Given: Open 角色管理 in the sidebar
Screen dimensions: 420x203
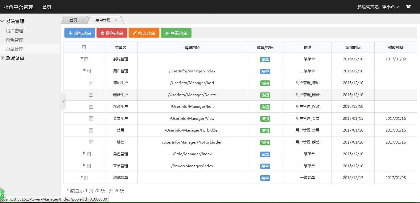Looking at the screenshot, I should coord(14,40).
